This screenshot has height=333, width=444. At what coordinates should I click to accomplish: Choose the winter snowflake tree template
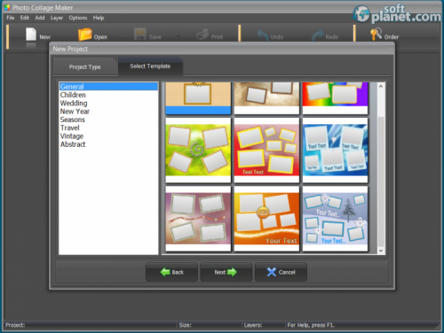(x=335, y=219)
